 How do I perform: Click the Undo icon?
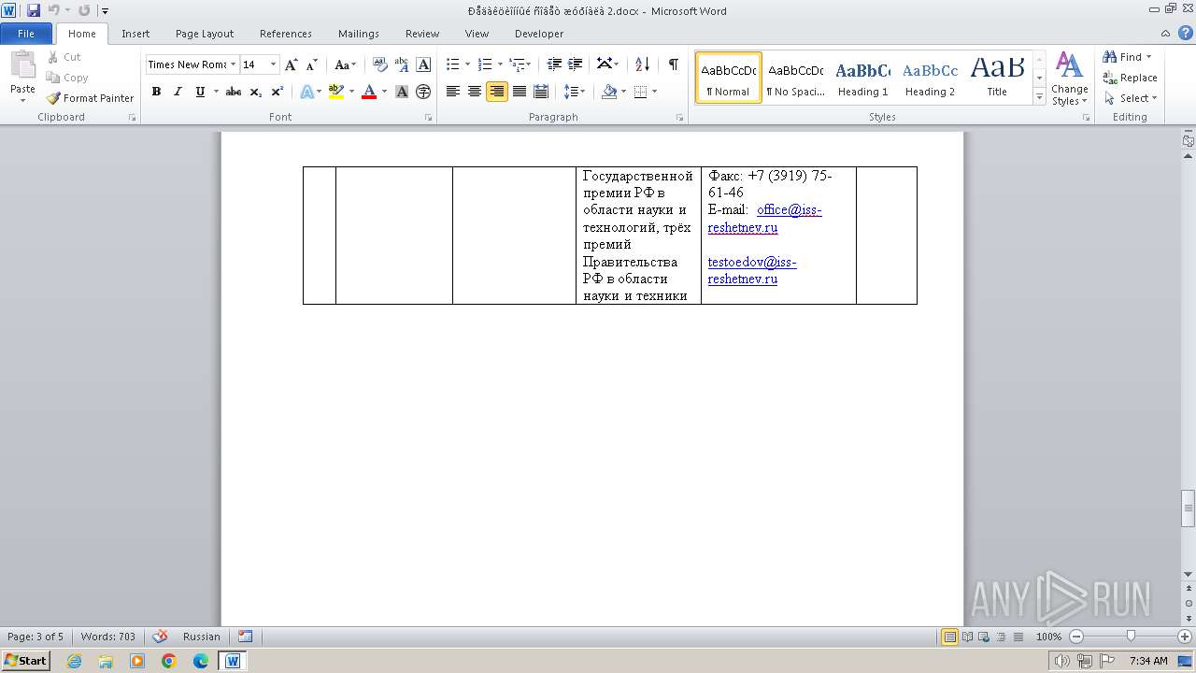[53, 11]
